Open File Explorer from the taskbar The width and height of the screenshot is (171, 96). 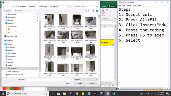tap(64, 94)
